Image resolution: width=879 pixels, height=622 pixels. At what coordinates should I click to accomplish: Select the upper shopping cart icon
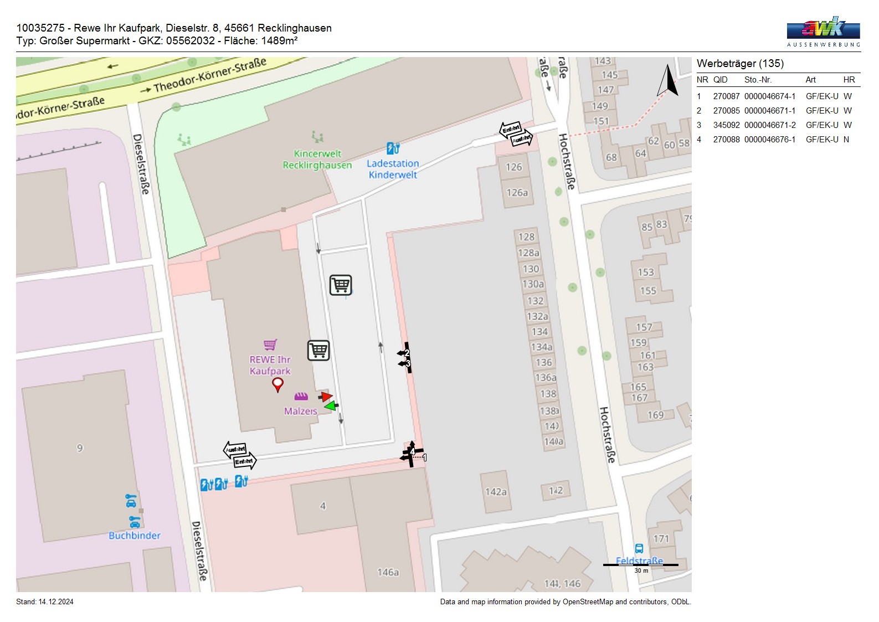click(x=341, y=285)
